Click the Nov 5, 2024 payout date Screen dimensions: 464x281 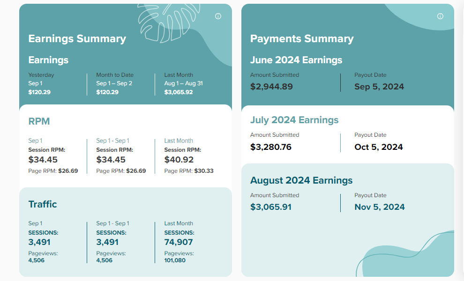pyautogui.click(x=380, y=207)
